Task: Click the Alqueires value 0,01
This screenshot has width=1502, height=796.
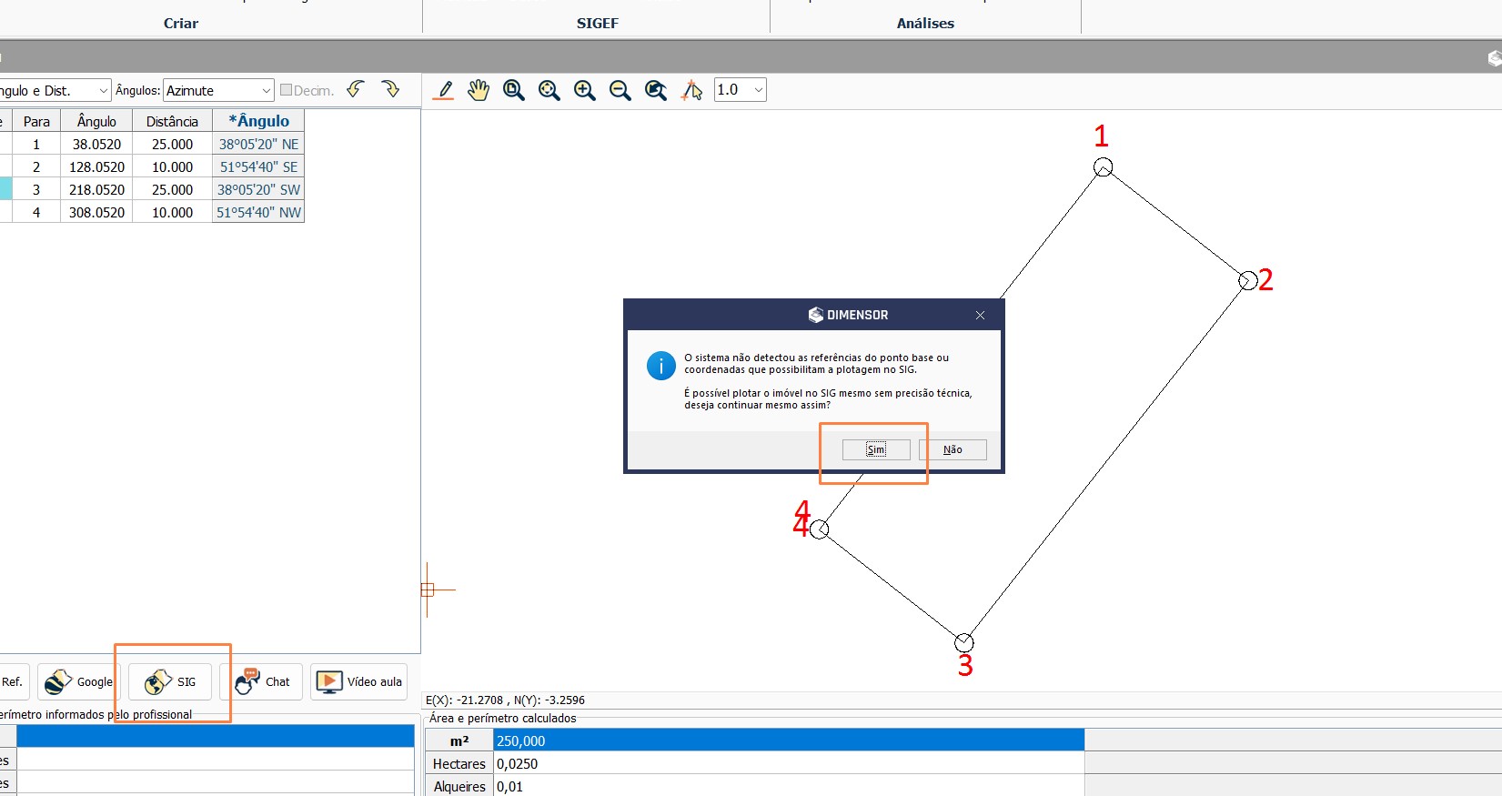Action: [x=789, y=786]
